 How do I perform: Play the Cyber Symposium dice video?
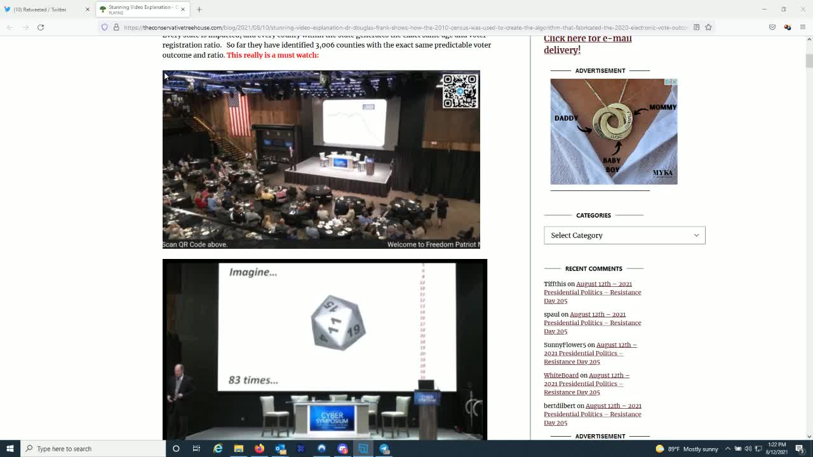[325, 349]
